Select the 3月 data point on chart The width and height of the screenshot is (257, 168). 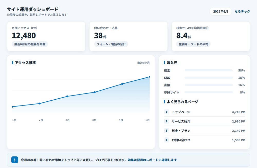coord(67,96)
